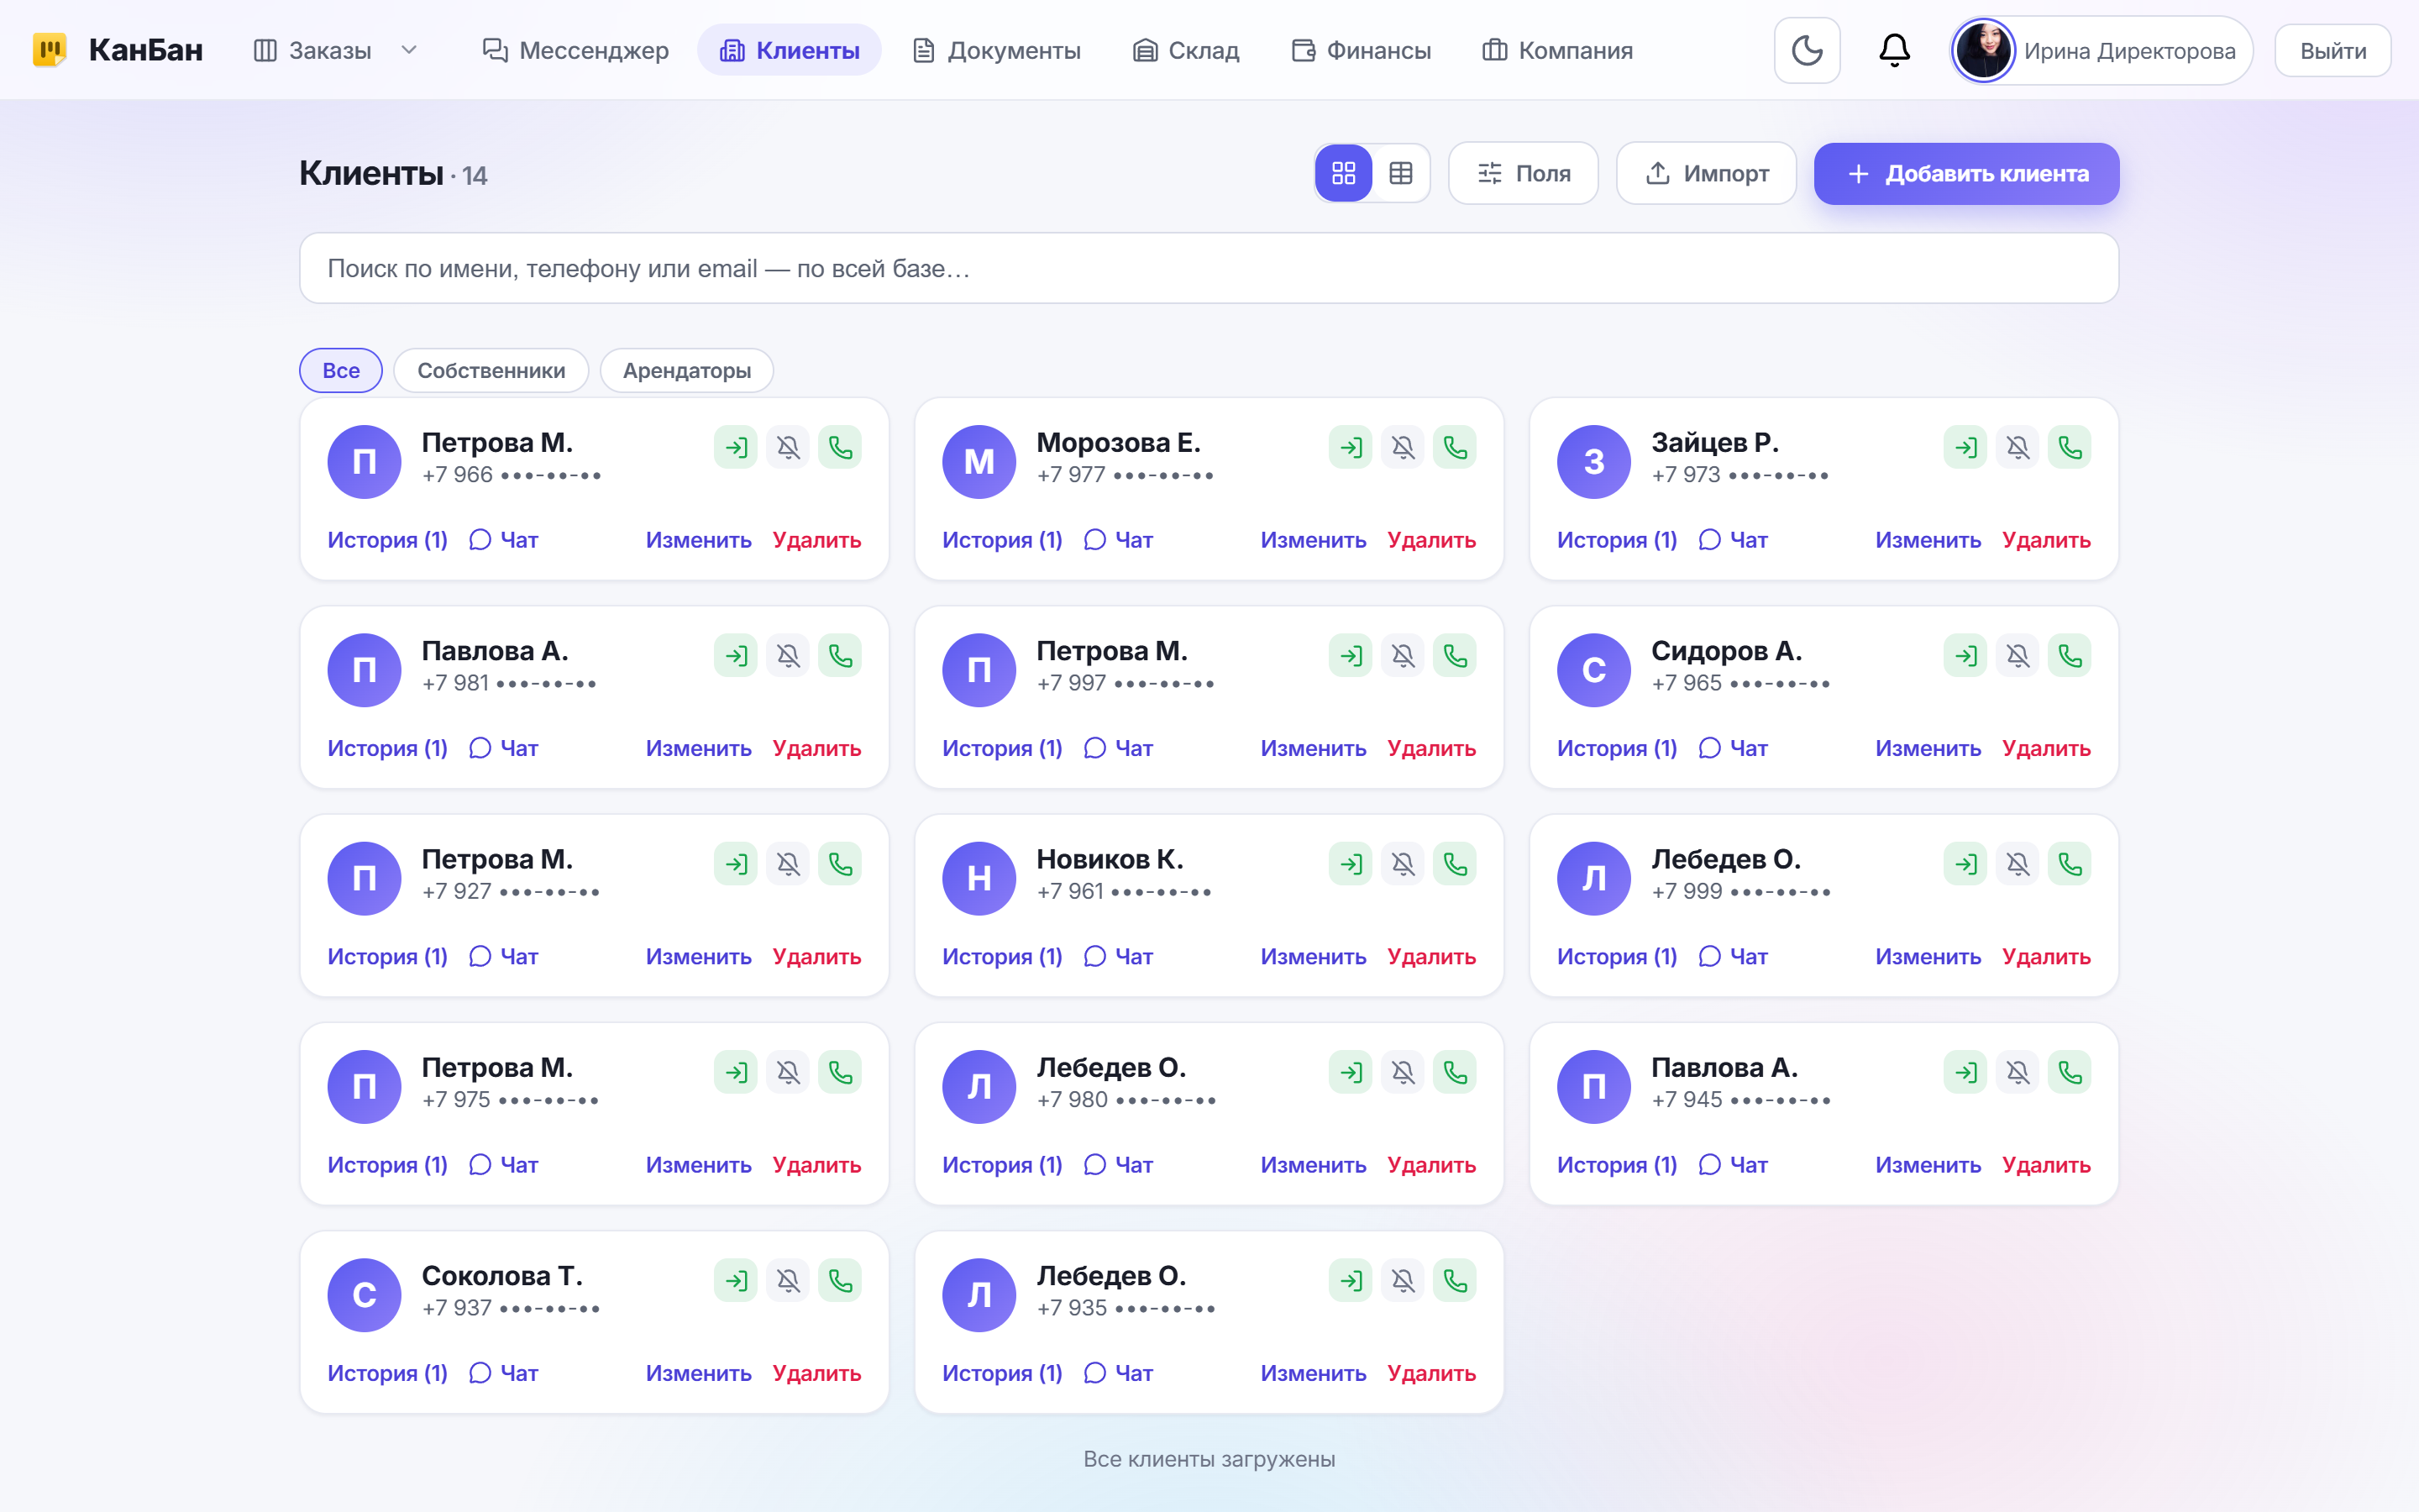Open the Ирина Директорова profile menu
This screenshot has width=2419, height=1512.
click(2102, 50)
